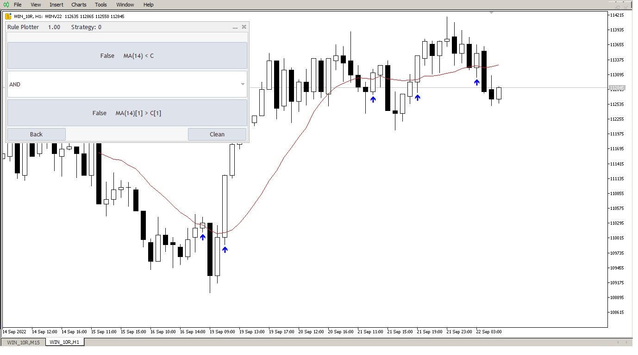Open the Tools menu

click(x=100, y=5)
